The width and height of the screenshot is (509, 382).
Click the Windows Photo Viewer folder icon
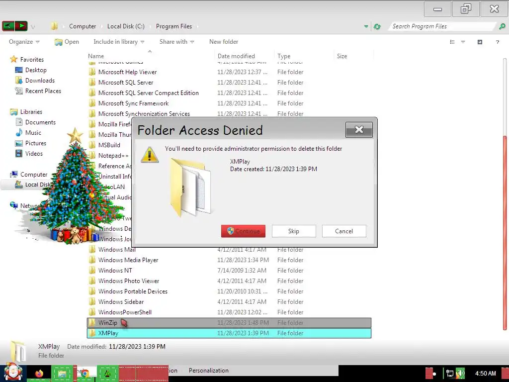[x=92, y=281]
